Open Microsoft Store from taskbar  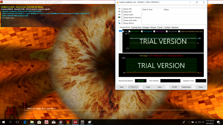point(39,122)
